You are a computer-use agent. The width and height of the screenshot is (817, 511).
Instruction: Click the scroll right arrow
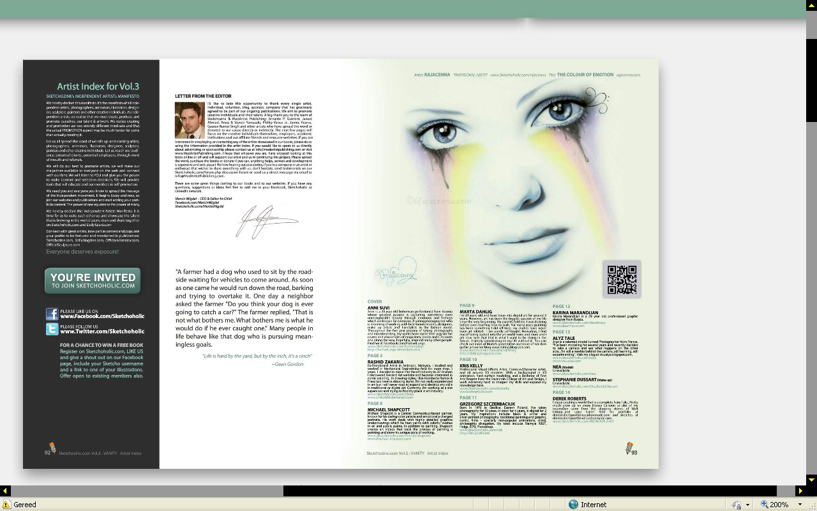(800, 491)
